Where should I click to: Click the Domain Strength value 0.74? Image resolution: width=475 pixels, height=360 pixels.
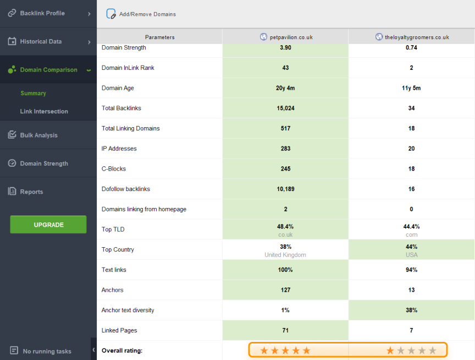(411, 48)
